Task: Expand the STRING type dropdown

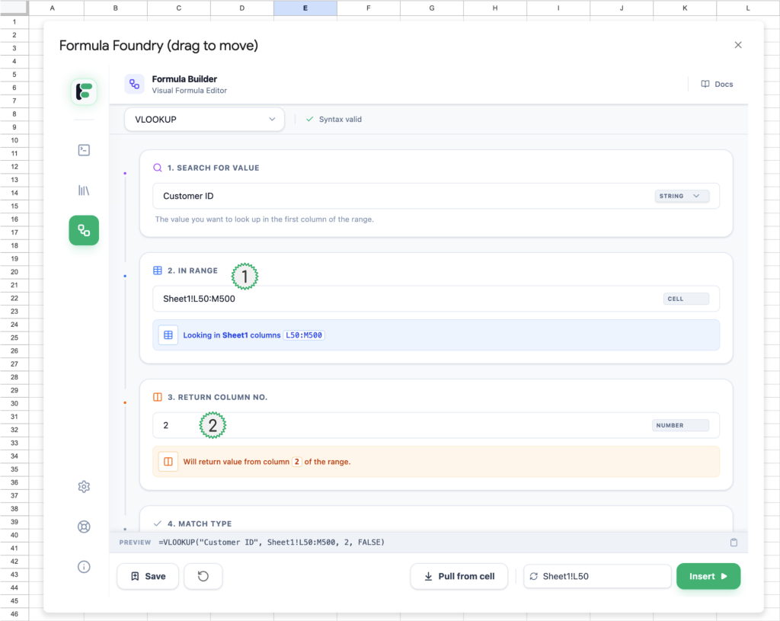Action: tap(682, 197)
